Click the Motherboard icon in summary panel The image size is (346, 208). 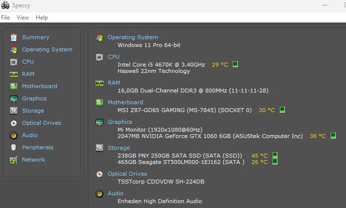click(99, 103)
